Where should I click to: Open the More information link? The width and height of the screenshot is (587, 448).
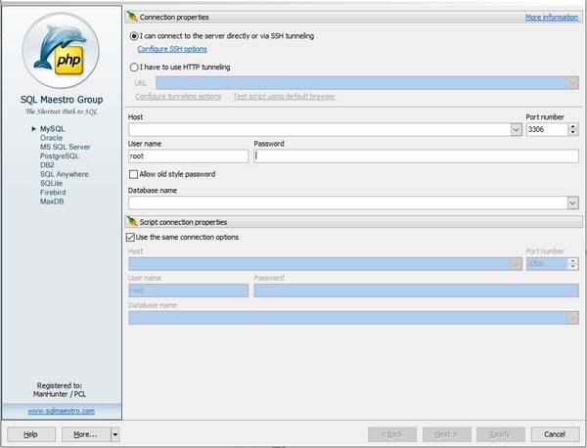[552, 18]
